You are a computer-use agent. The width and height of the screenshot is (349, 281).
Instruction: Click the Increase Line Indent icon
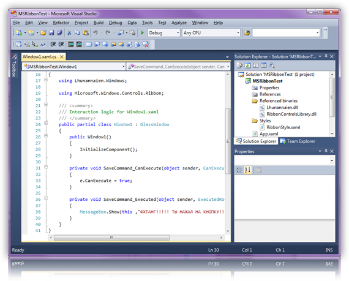pyautogui.click(x=61, y=45)
